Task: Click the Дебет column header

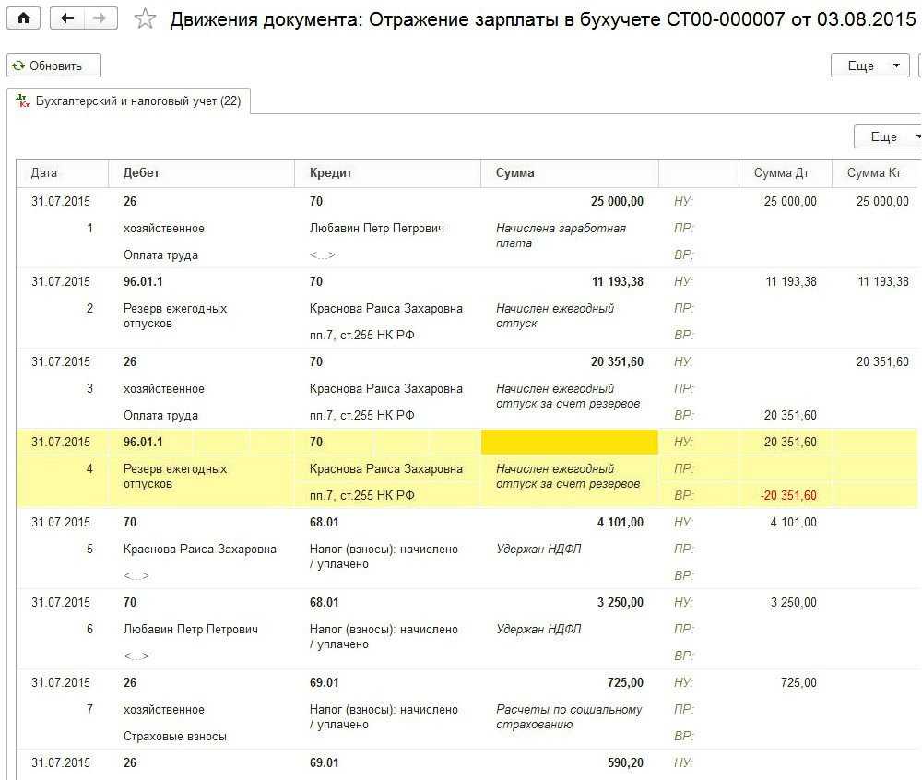Action: 141,172
